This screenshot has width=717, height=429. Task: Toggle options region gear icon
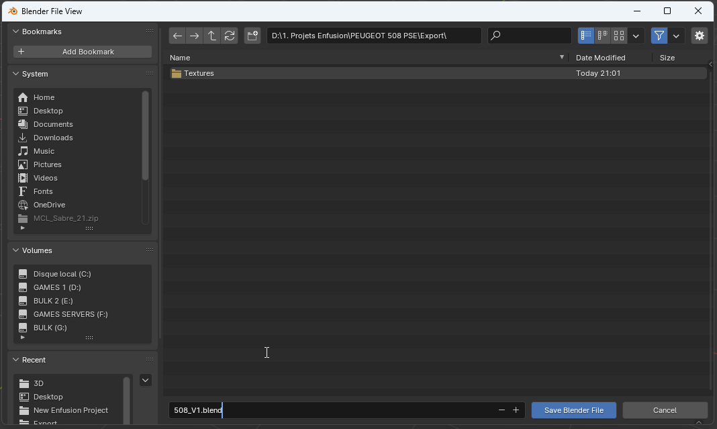[x=699, y=36]
